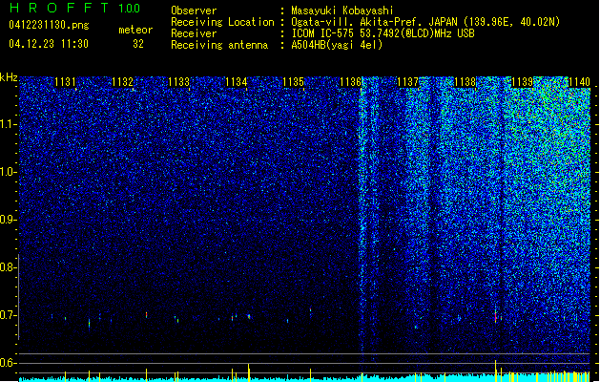The image size is (600, 382).
Task: Click the 0.7 kHz axis label
Action: pos(8,315)
